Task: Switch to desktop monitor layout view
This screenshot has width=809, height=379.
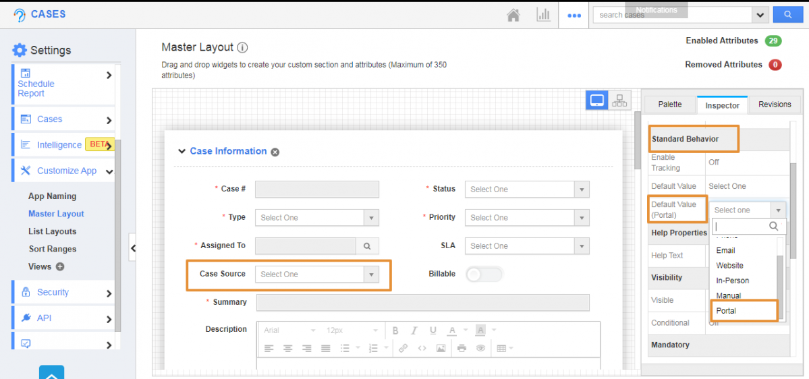Action: (597, 100)
